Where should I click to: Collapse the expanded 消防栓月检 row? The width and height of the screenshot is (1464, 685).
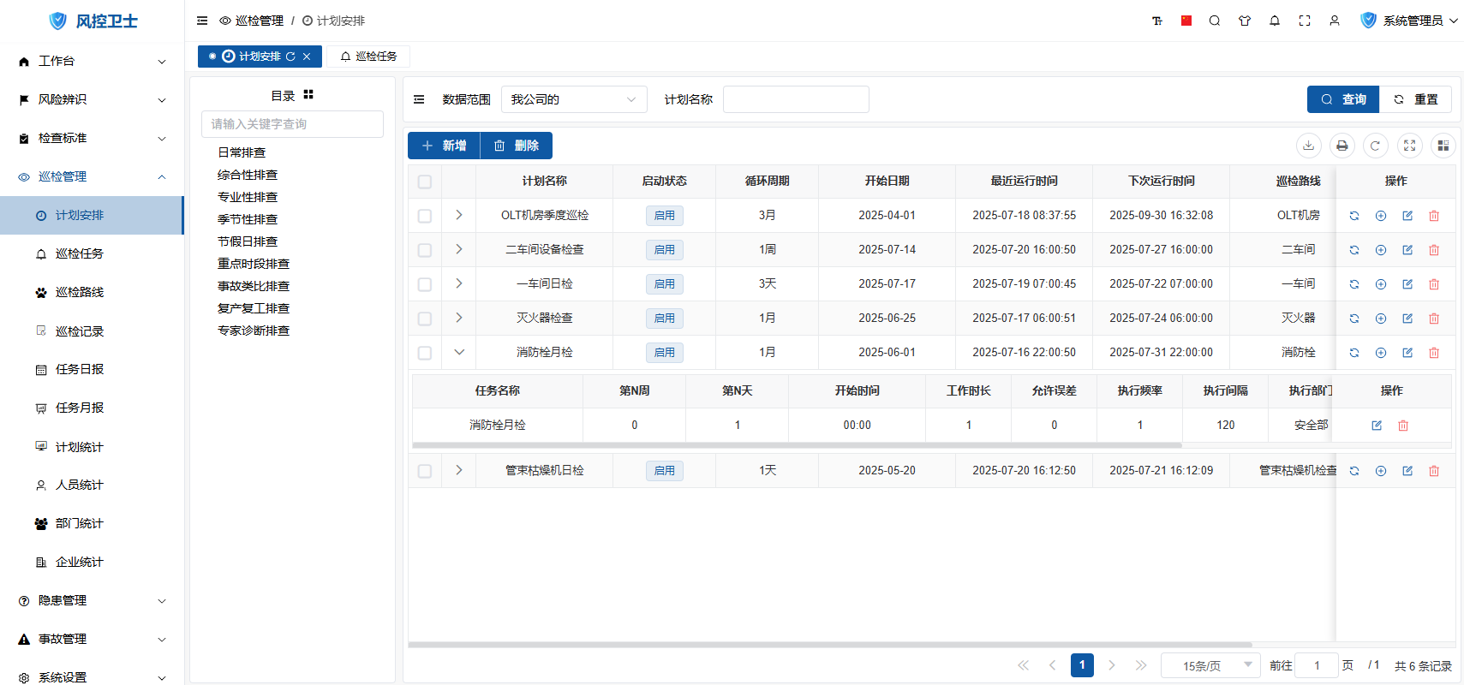pyautogui.click(x=459, y=352)
